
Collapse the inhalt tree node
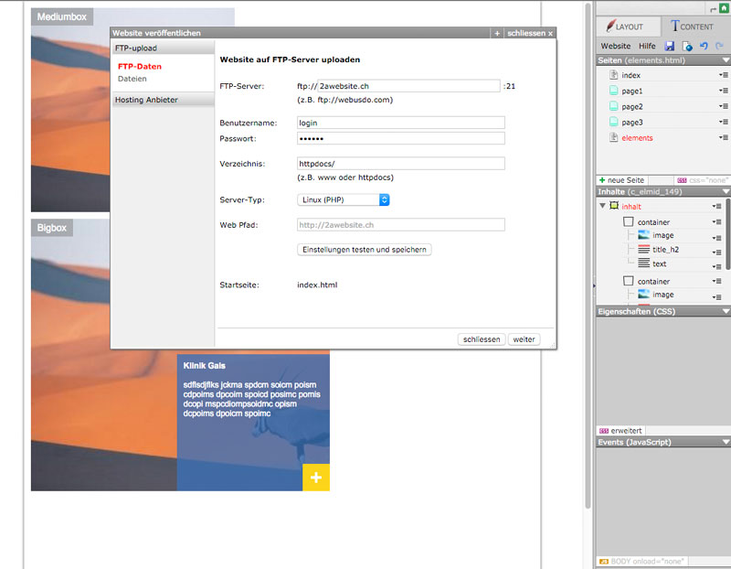tap(602, 207)
